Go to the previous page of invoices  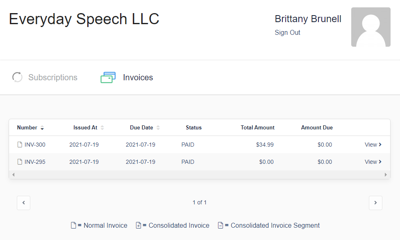[x=23, y=203]
